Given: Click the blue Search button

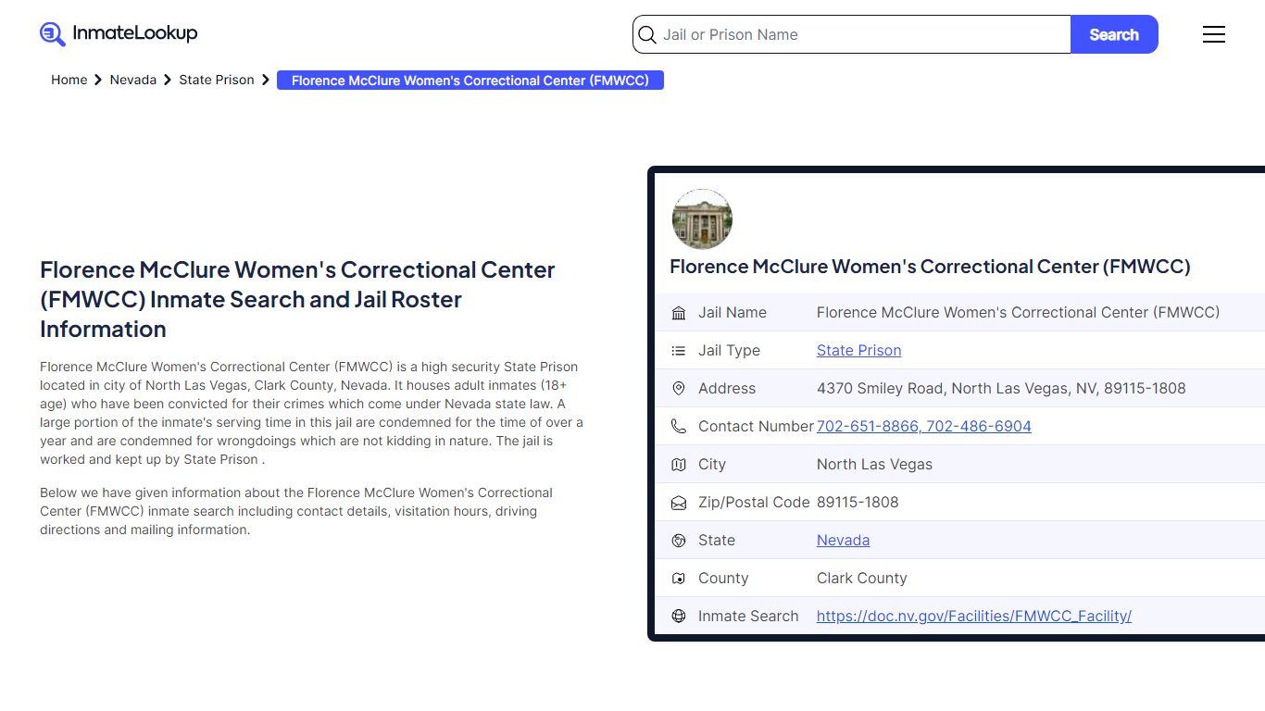Looking at the screenshot, I should (1114, 34).
